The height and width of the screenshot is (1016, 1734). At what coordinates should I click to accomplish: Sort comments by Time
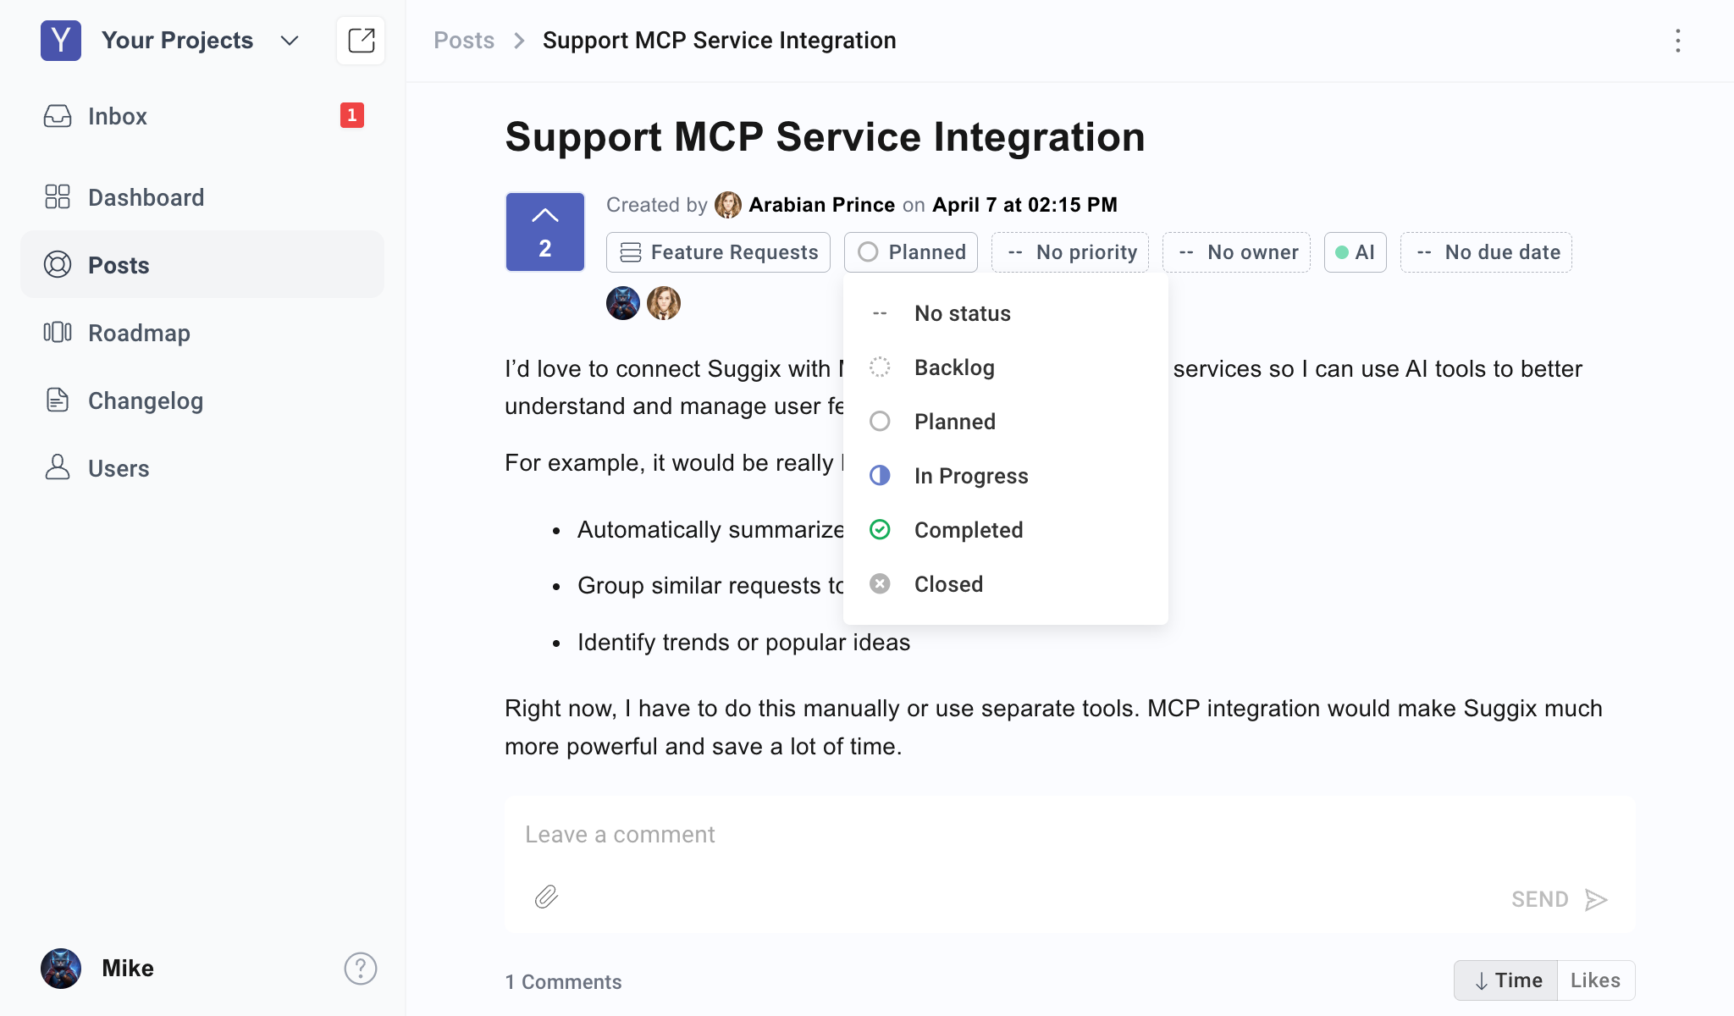click(x=1507, y=980)
